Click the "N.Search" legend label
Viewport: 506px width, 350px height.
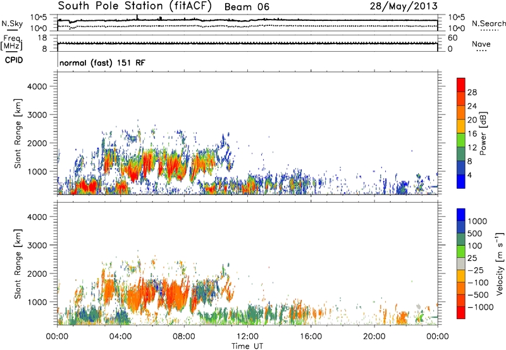[488, 23]
